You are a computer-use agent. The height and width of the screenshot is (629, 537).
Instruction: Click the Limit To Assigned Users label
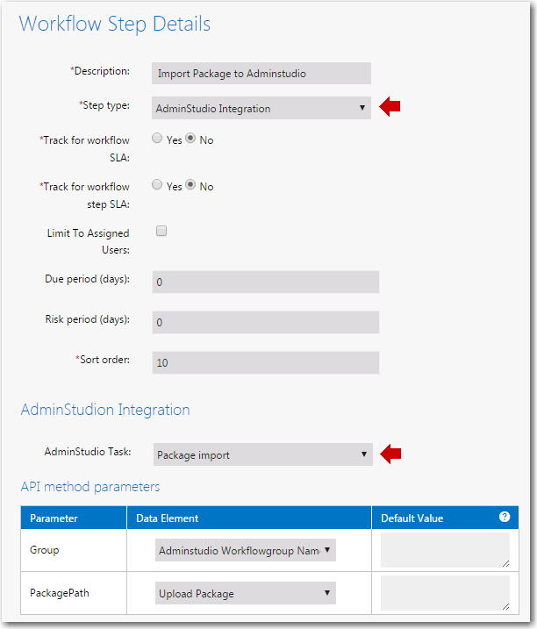click(89, 241)
